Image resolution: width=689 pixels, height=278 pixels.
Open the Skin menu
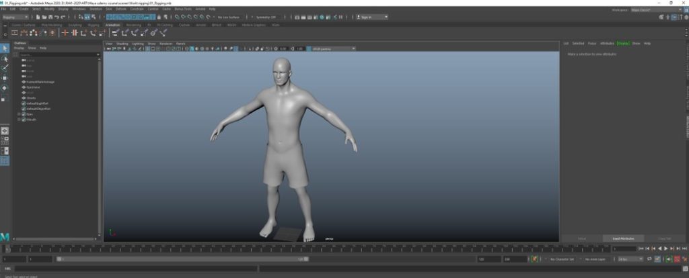(x=108, y=9)
